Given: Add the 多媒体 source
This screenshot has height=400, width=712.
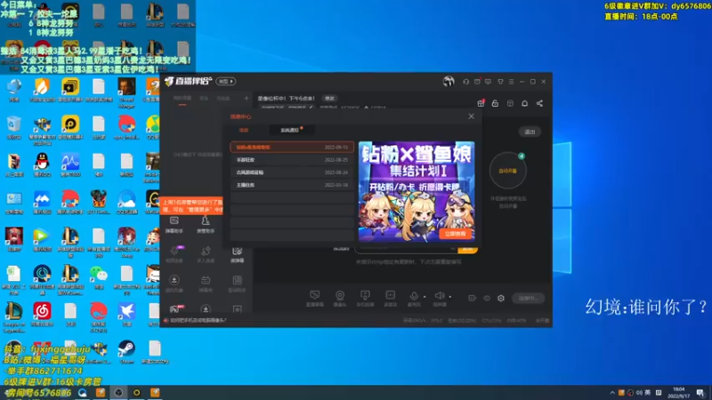Looking at the screenshot, I should [x=391, y=298].
